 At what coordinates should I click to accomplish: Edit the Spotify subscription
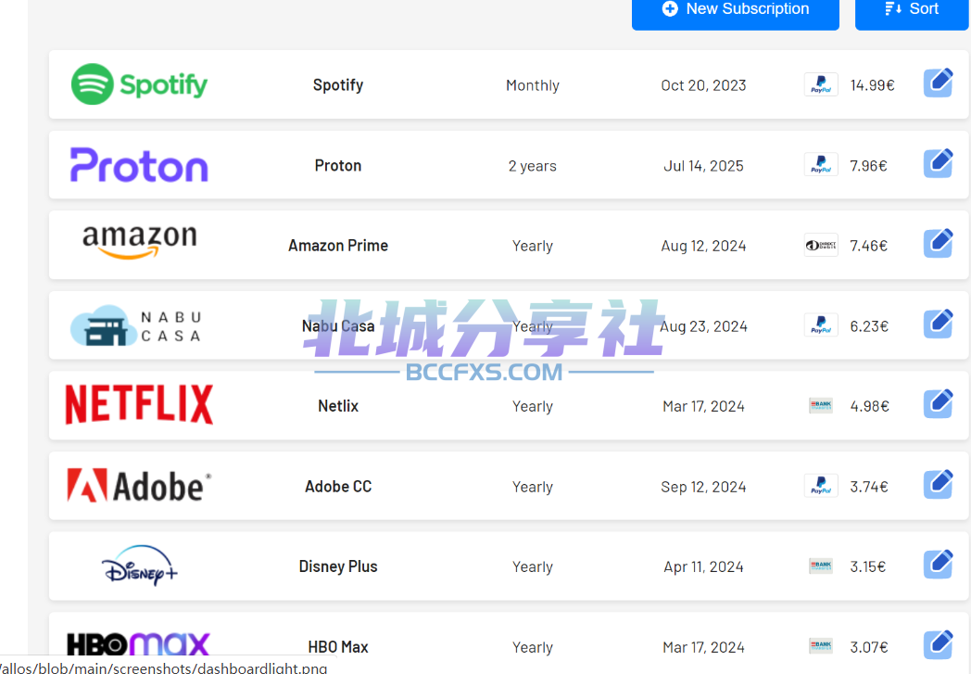[938, 83]
